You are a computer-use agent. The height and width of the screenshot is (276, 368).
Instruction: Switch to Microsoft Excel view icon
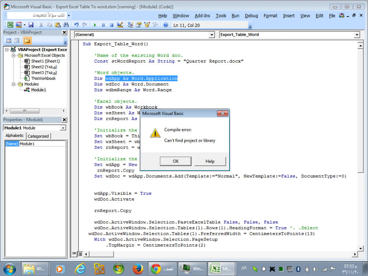pos(10,25)
